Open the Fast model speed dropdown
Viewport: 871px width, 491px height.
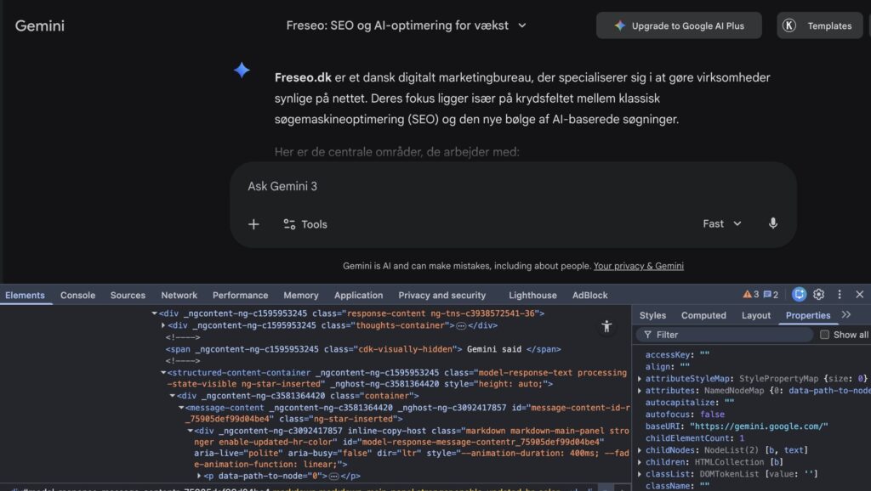point(721,223)
